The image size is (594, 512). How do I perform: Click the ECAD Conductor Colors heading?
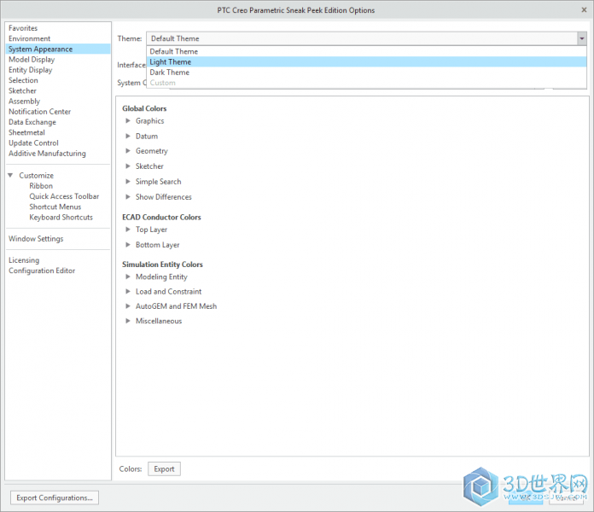161,217
